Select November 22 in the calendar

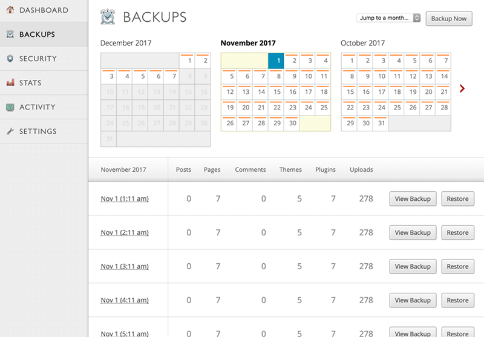click(x=276, y=108)
